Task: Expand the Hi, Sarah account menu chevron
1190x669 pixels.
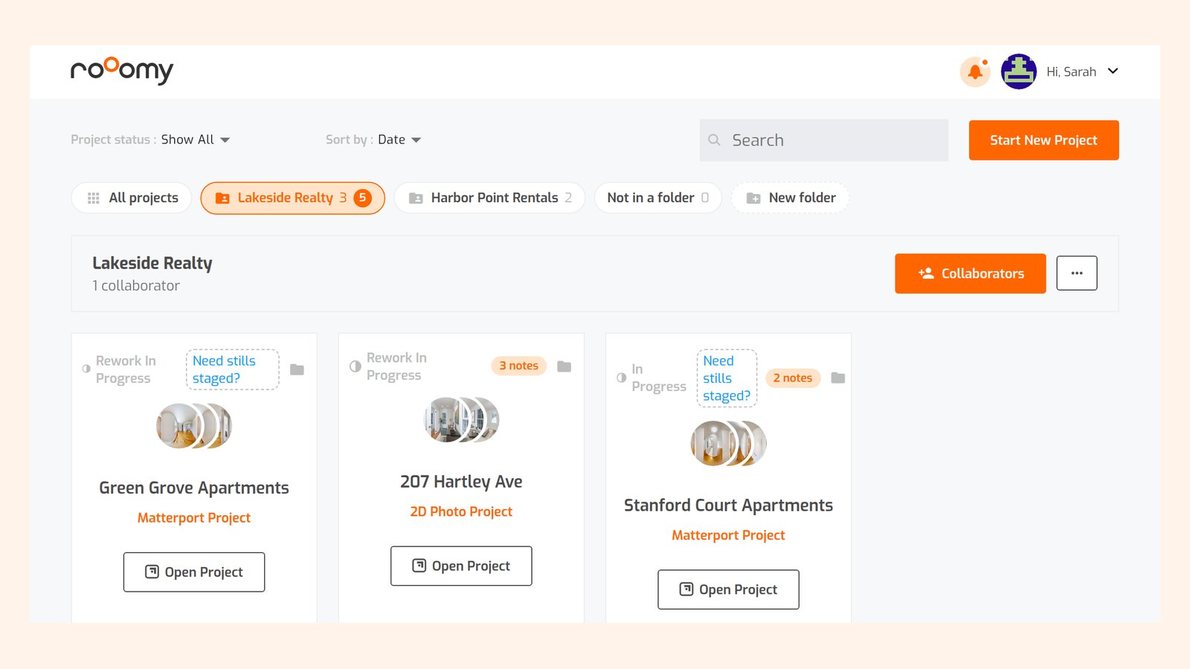Action: pos(1113,71)
